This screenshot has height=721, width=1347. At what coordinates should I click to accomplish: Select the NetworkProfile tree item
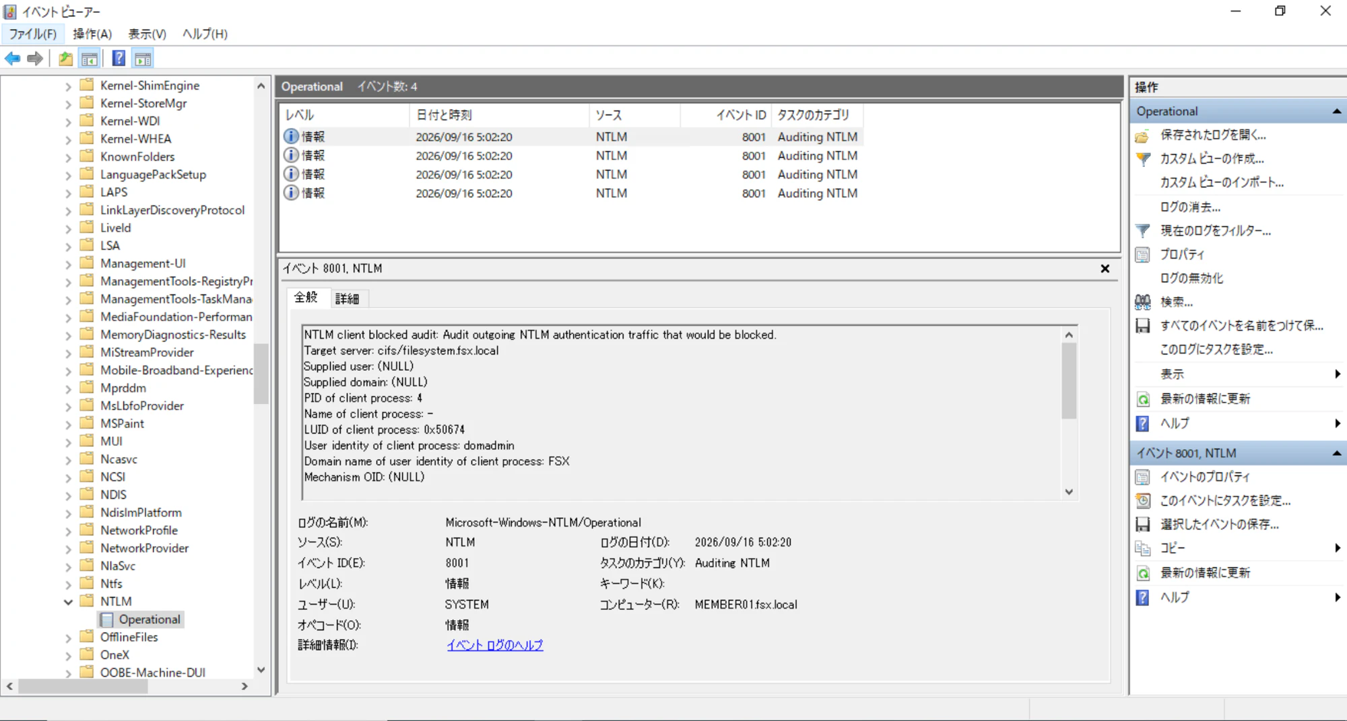tap(139, 530)
